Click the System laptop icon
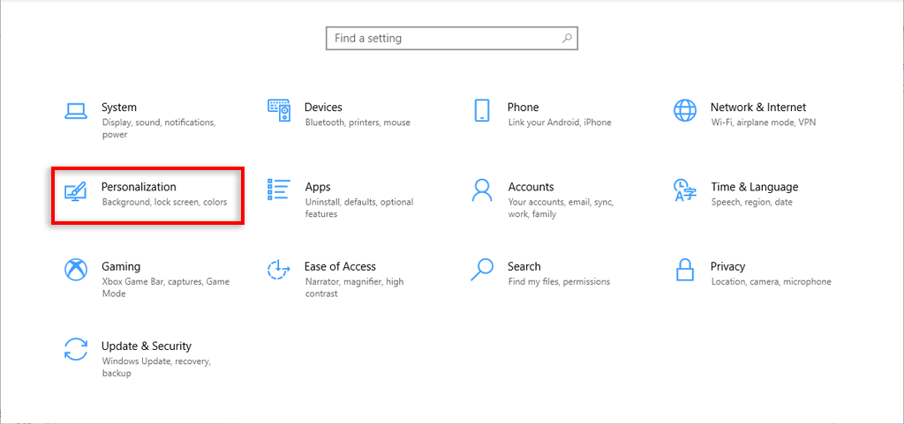Viewport: 904px width, 424px height. click(76, 110)
